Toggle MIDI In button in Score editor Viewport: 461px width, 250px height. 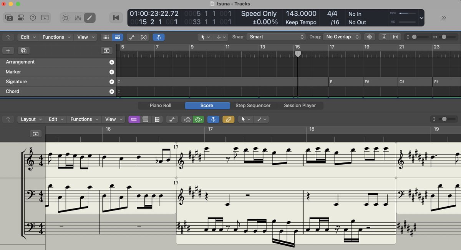click(187, 119)
